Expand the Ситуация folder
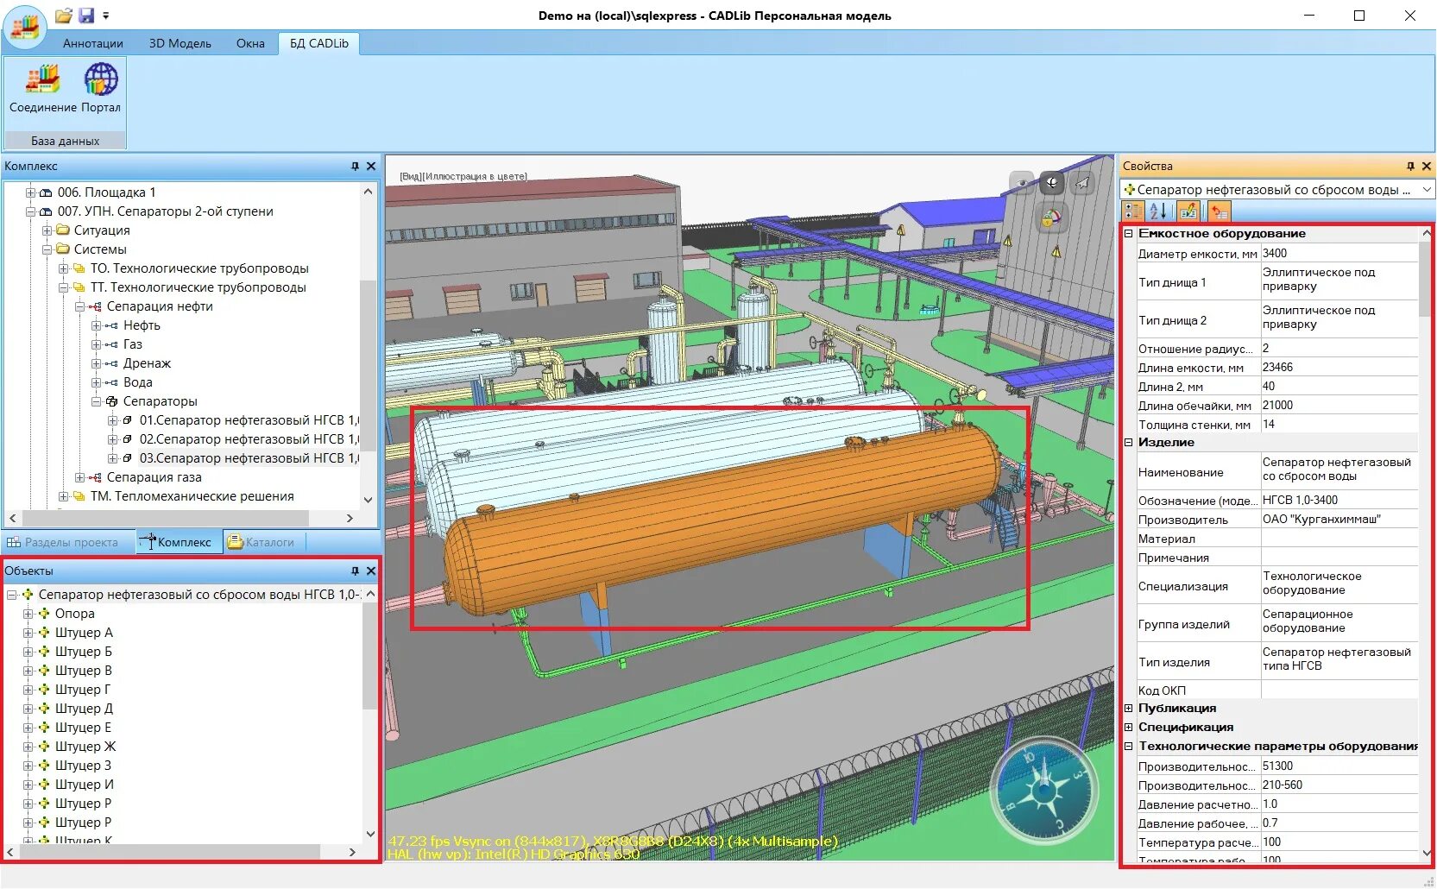The height and width of the screenshot is (889, 1437). pos(47,230)
